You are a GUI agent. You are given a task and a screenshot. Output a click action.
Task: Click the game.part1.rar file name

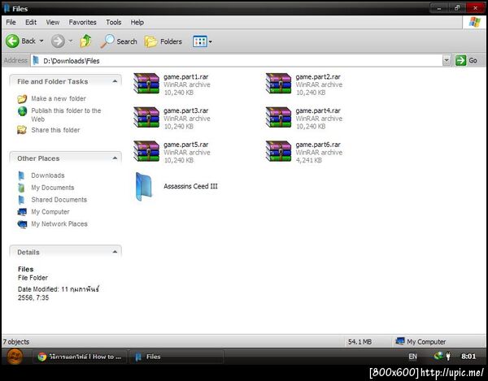(185, 76)
